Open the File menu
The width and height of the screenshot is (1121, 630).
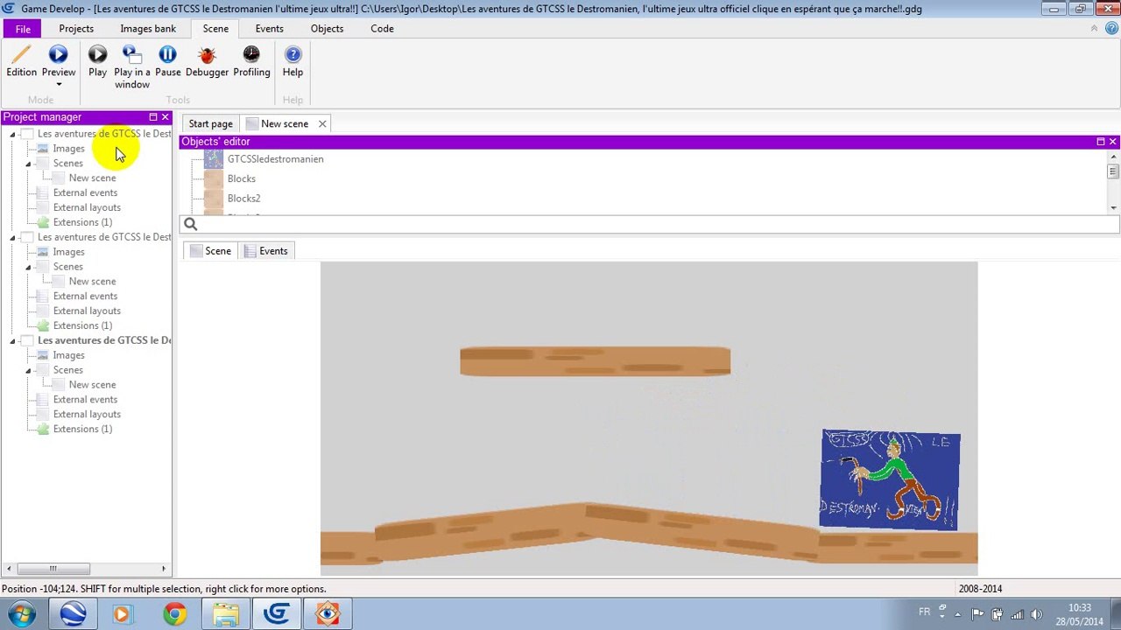pos(23,29)
